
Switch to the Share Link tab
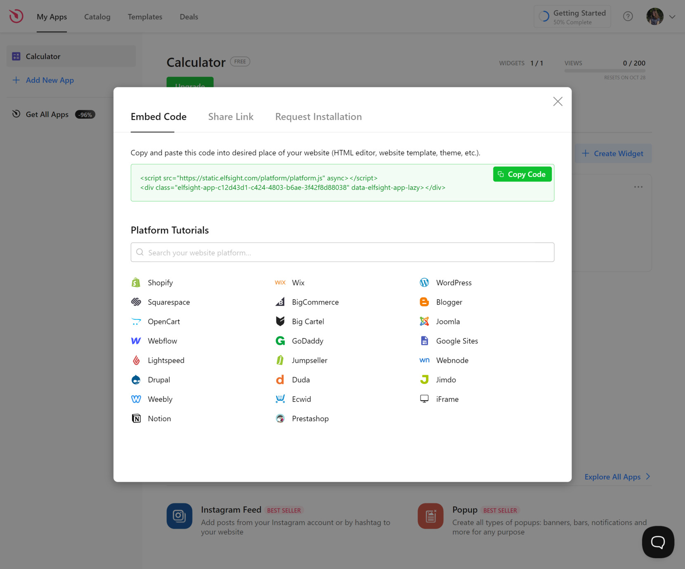pos(231,117)
